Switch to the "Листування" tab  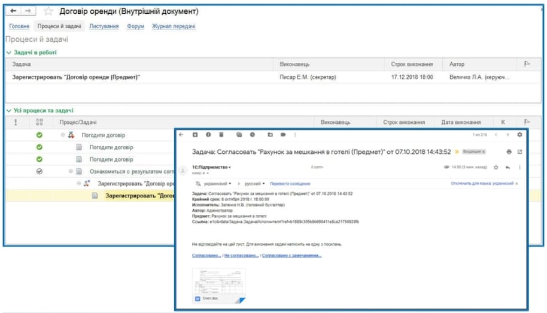click(104, 26)
